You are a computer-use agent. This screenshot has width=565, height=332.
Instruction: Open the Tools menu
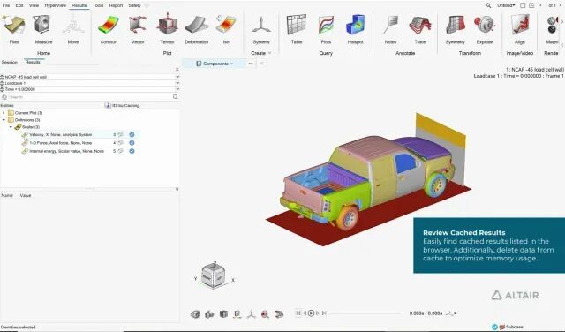click(x=98, y=5)
